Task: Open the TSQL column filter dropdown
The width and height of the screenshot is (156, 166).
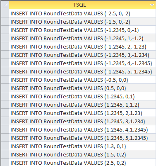Action: 152,5
